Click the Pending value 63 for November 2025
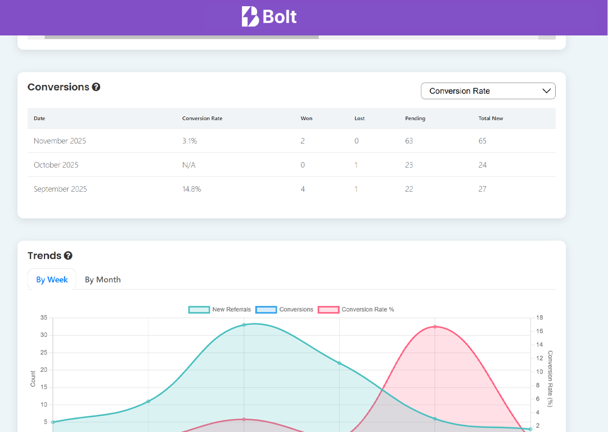608x432 pixels. pos(409,141)
